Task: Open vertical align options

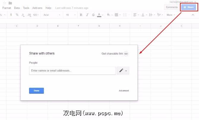Action: [143, 15]
